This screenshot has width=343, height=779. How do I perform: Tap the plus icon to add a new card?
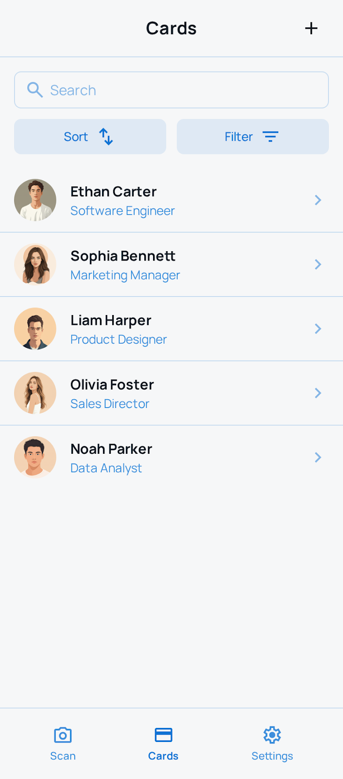(x=311, y=28)
